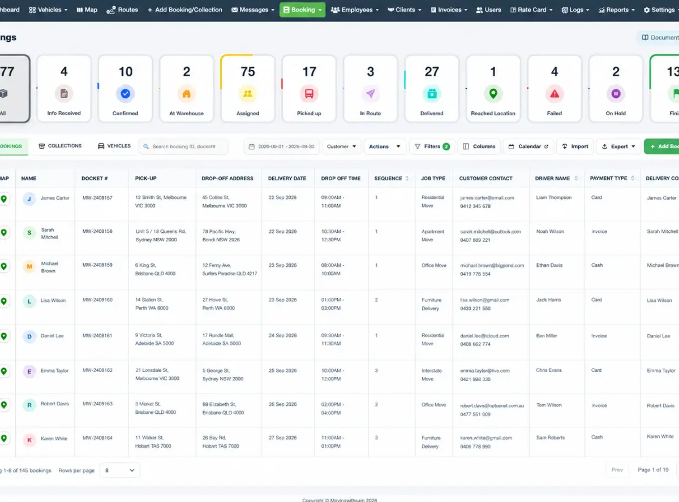The image size is (679, 502).
Task: Open the Export dropdown
Action: point(618,146)
